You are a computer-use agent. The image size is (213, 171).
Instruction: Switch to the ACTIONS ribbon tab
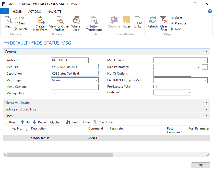34,11
